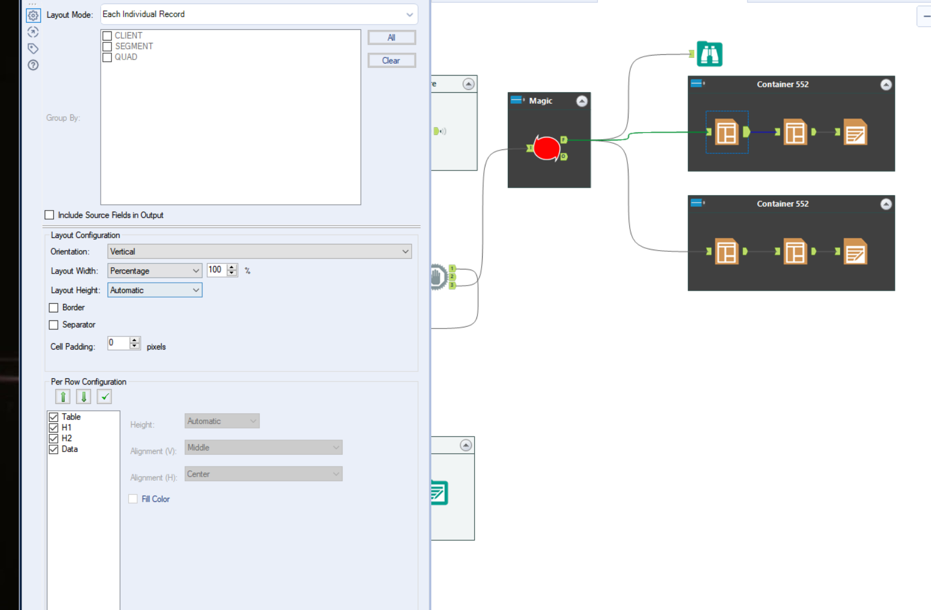931x610 pixels.
Task: Open tool help via the question mark icon
Action: (x=33, y=65)
